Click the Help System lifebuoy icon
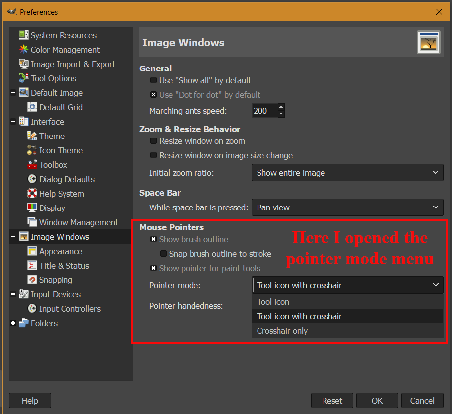The height and width of the screenshot is (414, 452). (32, 194)
